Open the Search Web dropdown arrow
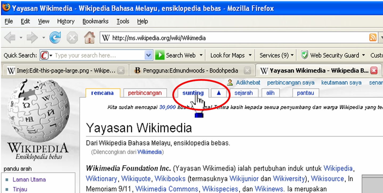Image resolution: width=383 pixels, height=193 pixels. point(201,55)
